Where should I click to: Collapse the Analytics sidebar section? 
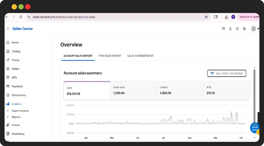point(16,104)
